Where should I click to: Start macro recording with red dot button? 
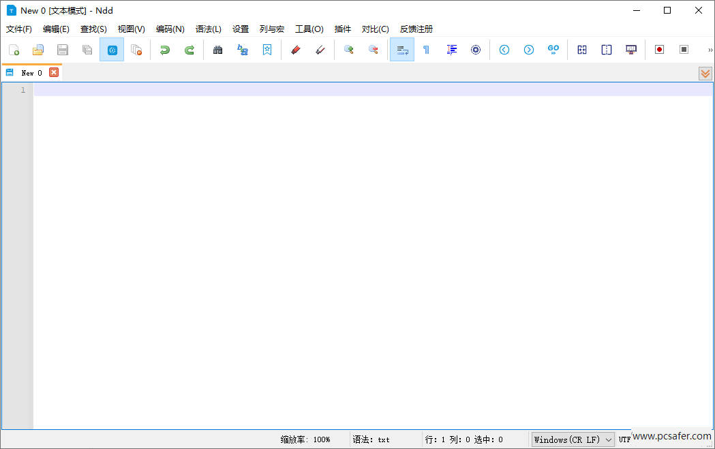659,50
